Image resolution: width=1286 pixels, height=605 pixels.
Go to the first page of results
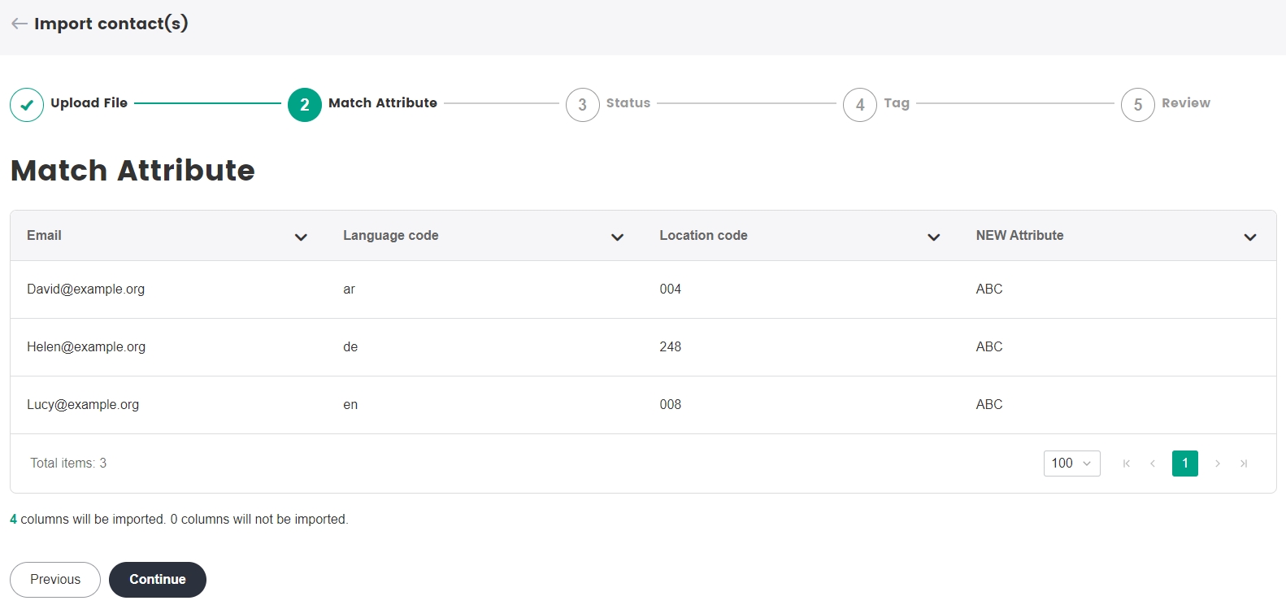click(1127, 464)
